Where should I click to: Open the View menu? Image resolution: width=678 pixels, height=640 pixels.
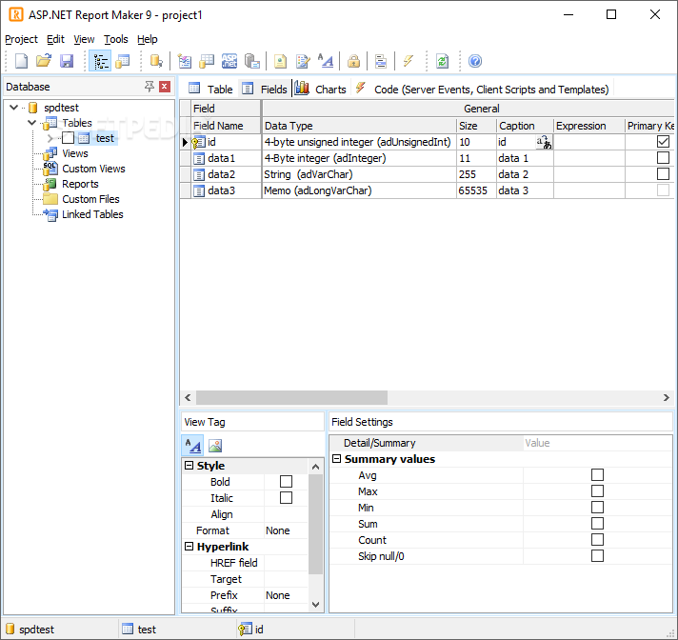tap(84, 39)
